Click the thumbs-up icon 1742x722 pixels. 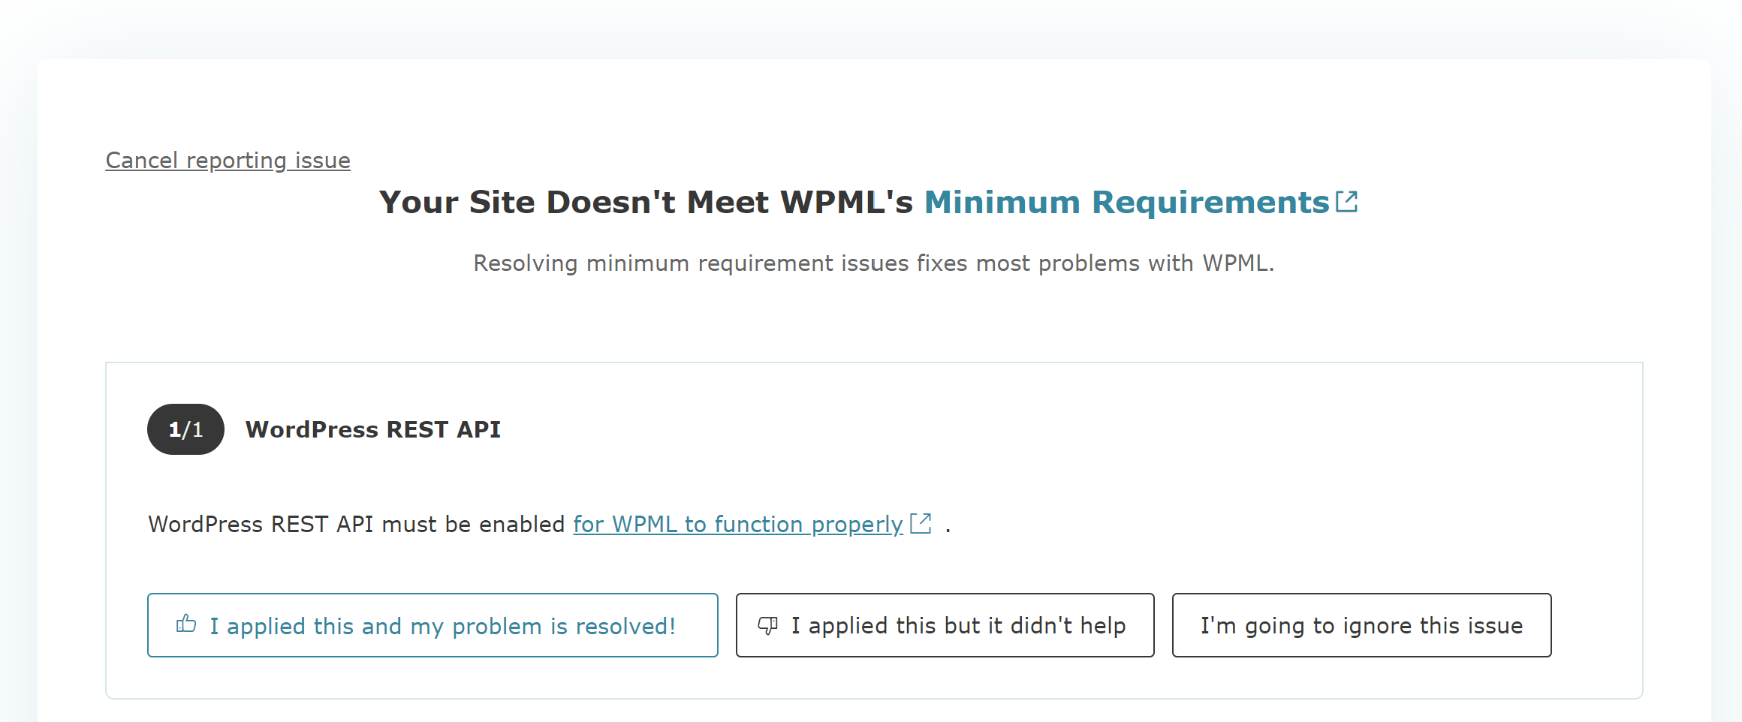186,624
